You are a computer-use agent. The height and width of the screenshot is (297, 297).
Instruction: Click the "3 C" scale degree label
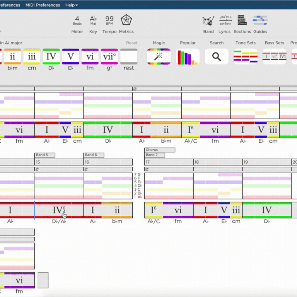pos(137,189)
